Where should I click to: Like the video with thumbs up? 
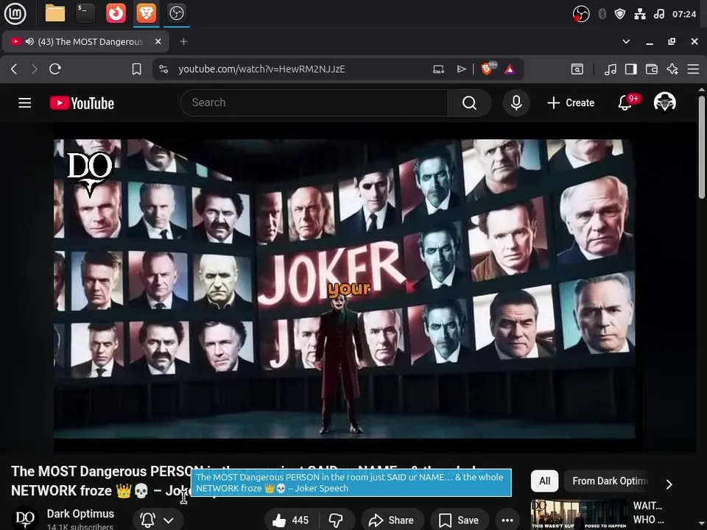click(x=291, y=520)
